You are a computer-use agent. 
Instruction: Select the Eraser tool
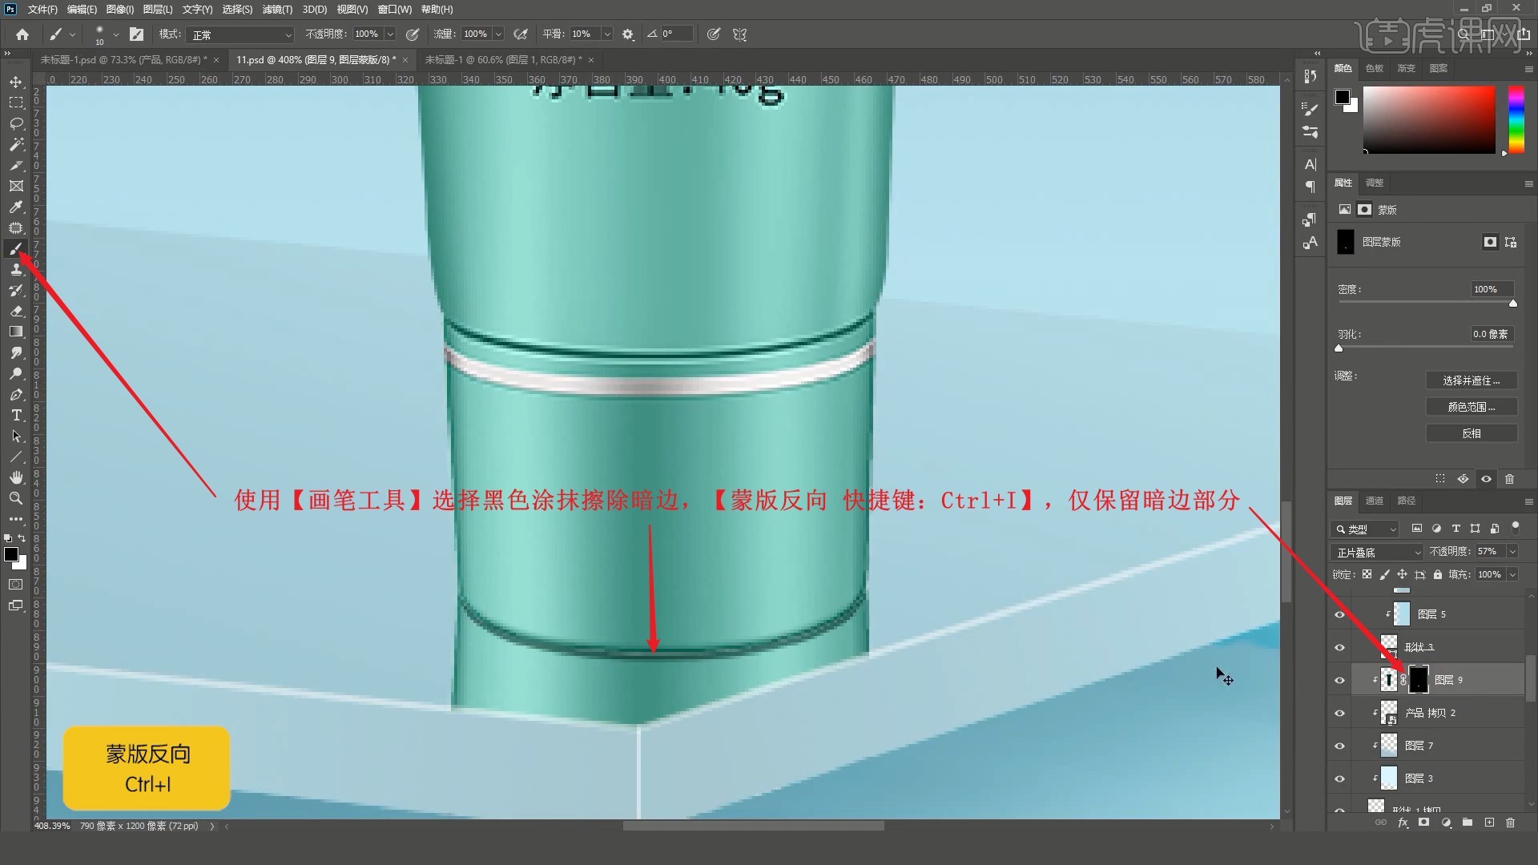click(x=16, y=311)
